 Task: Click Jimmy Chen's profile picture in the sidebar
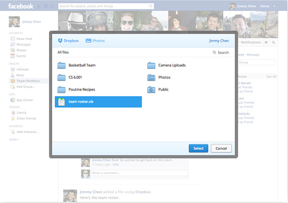click(14, 22)
